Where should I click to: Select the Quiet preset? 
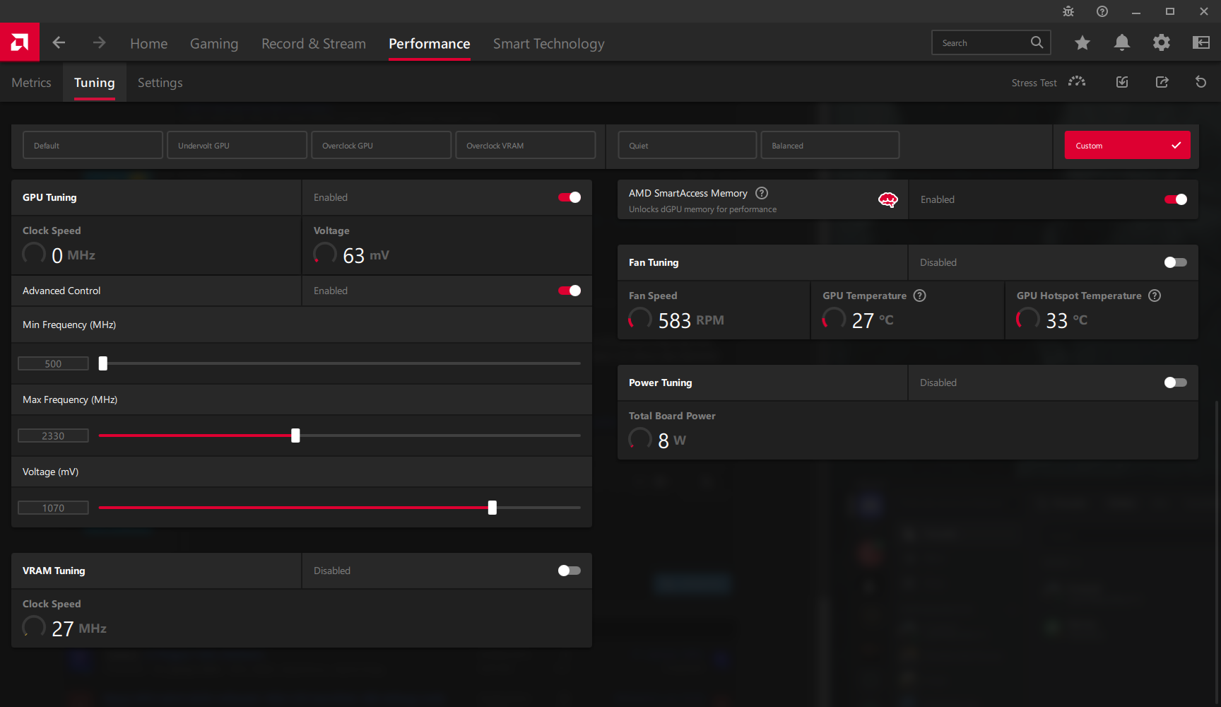687,145
